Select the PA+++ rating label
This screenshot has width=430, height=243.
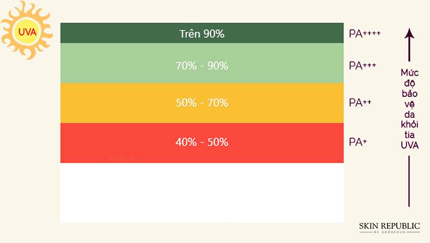pyautogui.click(x=362, y=65)
